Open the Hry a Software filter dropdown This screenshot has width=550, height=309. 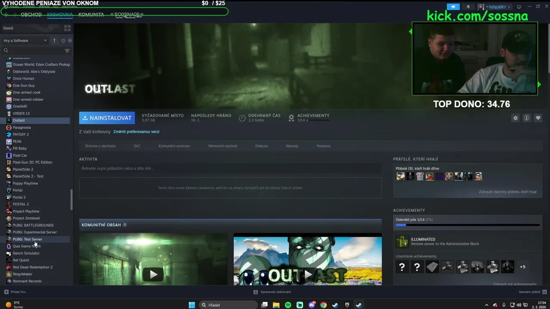point(25,40)
